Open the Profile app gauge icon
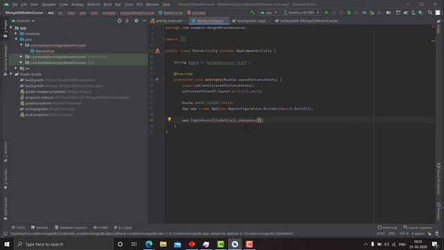Viewport: 444px width, 250px height. [364, 12]
